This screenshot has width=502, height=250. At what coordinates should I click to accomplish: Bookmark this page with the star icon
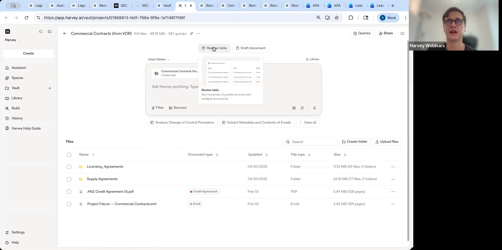(x=337, y=18)
